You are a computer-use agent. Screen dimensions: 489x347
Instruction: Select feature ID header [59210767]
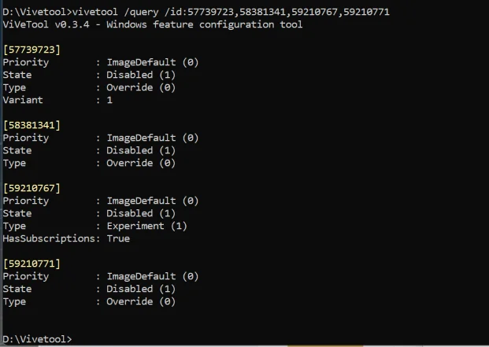click(31, 188)
